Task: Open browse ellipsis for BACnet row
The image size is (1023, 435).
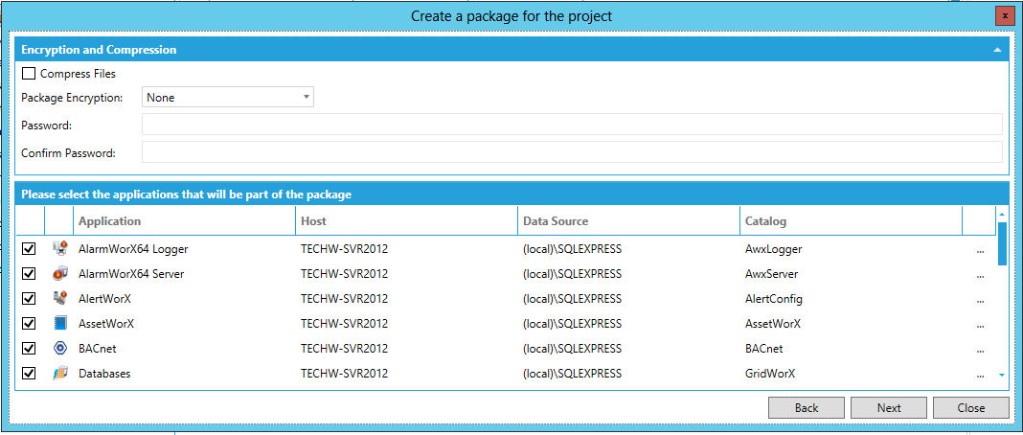Action: click(980, 350)
